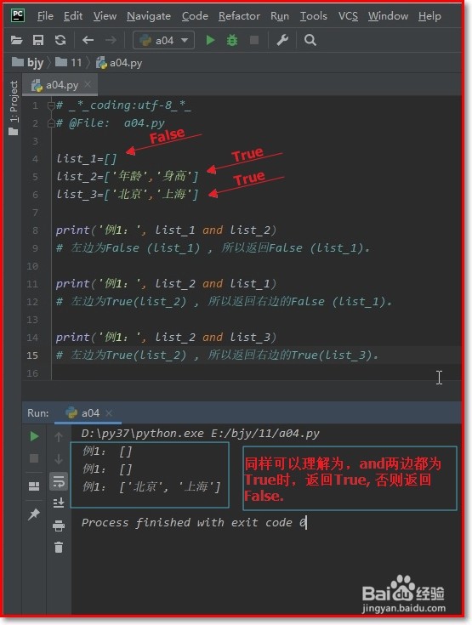The height and width of the screenshot is (625, 472).
Task: Click the bjy breadcrumb folder
Action: tap(28, 63)
